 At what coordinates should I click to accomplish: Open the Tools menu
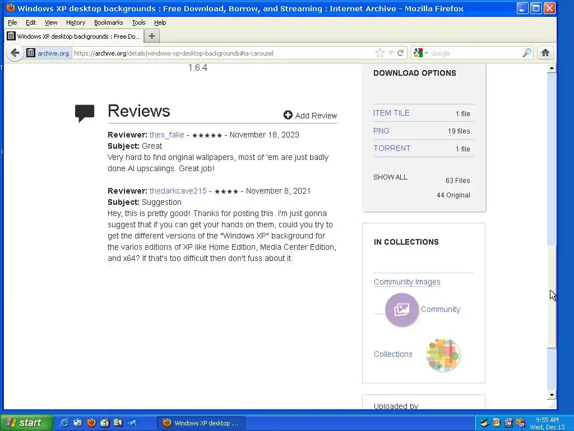[138, 22]
